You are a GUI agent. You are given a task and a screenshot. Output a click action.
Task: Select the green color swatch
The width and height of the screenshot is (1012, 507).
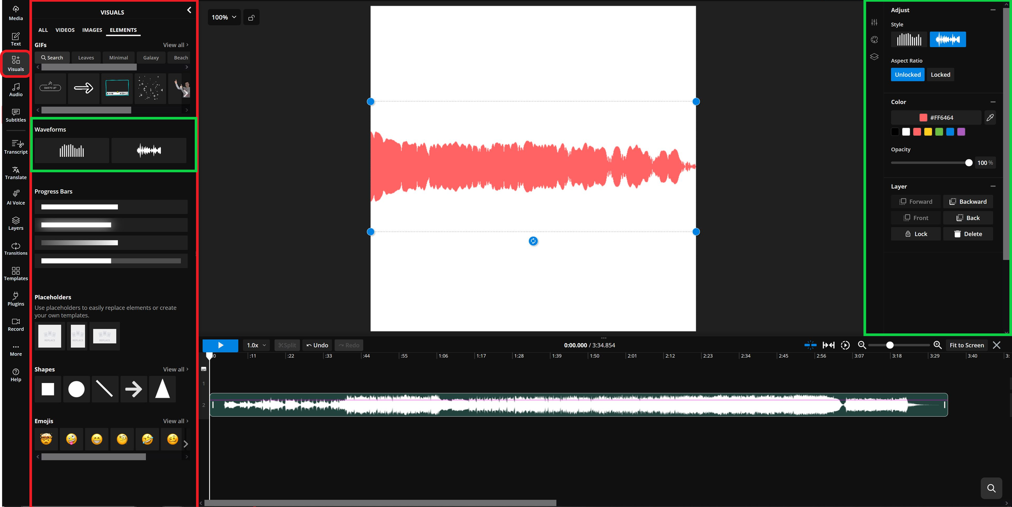[939, 132]
